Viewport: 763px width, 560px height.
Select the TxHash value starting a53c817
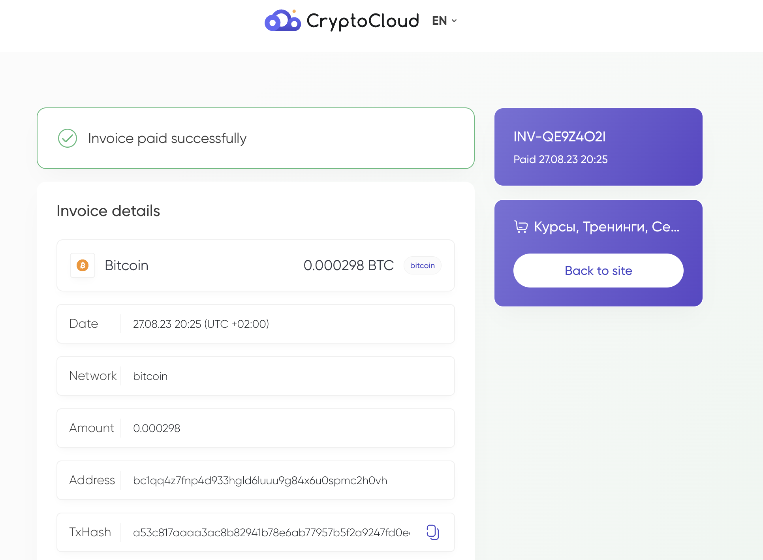pos(272,532)
